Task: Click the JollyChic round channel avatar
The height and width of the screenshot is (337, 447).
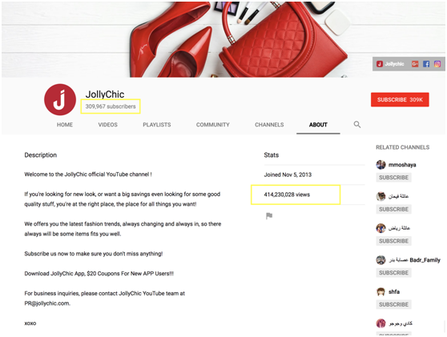Action: (x=60, y=99)
